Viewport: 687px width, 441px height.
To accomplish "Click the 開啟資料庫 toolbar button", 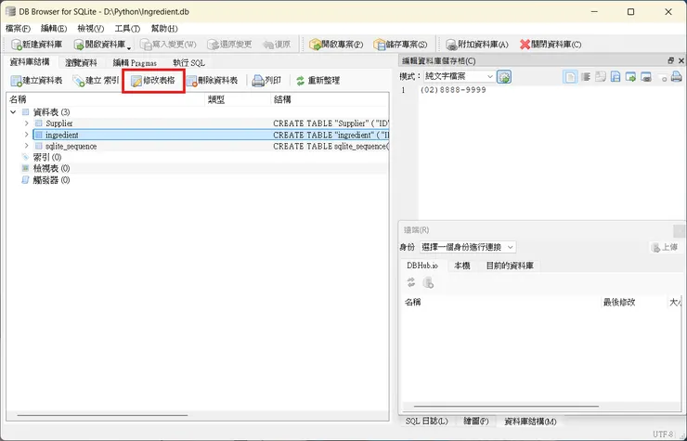I will pyautogui.click(x=100, y=45).
